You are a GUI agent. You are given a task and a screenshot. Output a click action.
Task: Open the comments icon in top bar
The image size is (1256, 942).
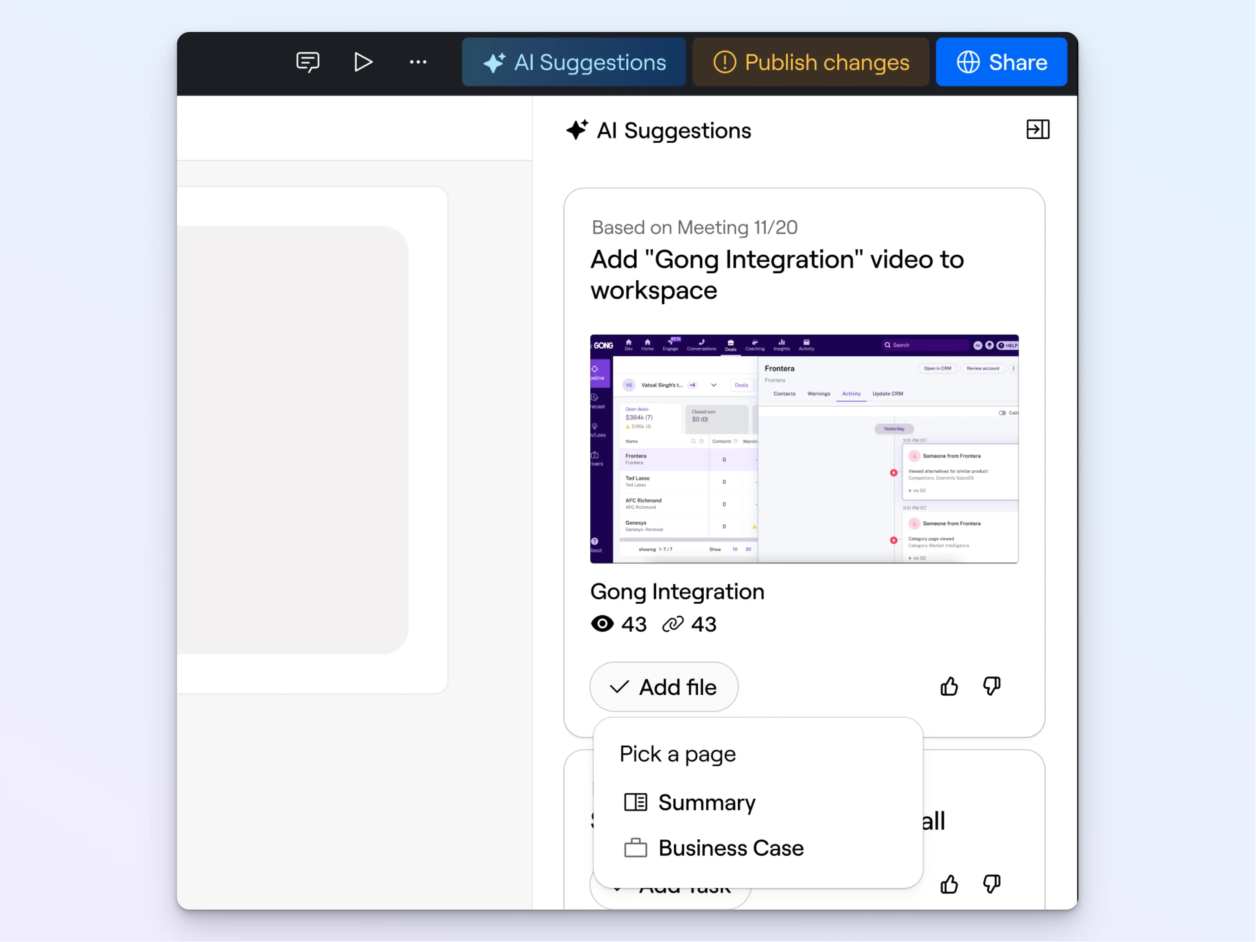pos(308,62)
